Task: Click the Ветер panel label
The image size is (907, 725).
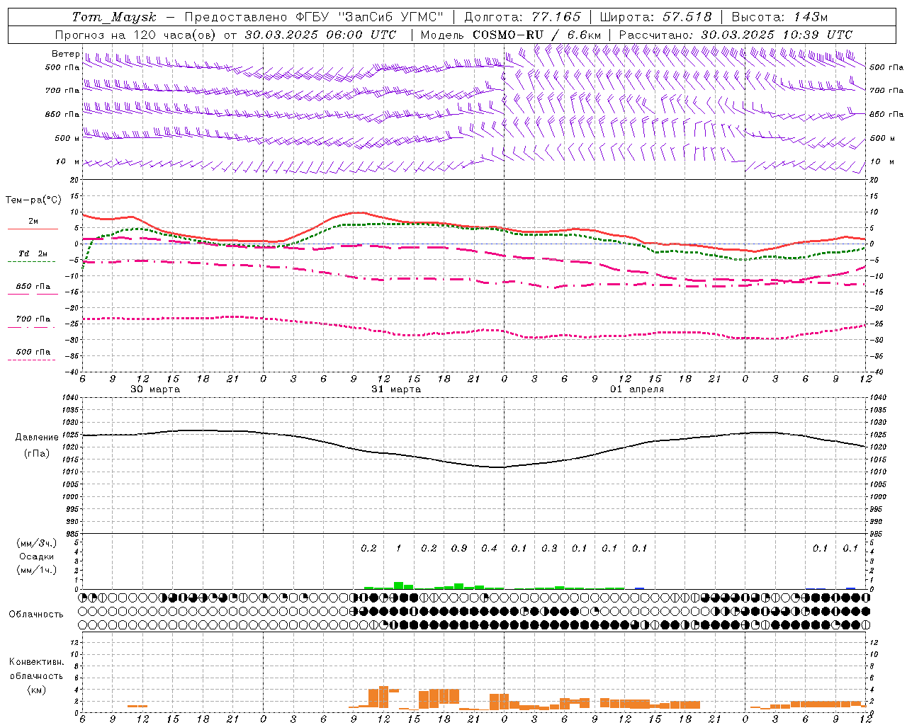Action: pos(65,54)
